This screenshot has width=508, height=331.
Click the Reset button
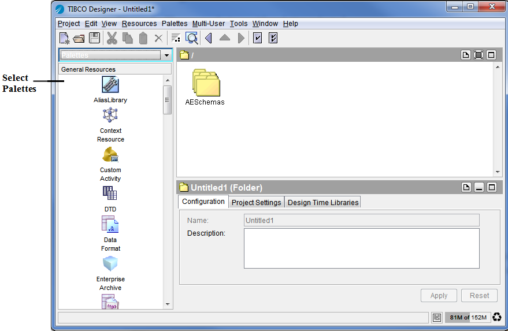pos(479,295)
